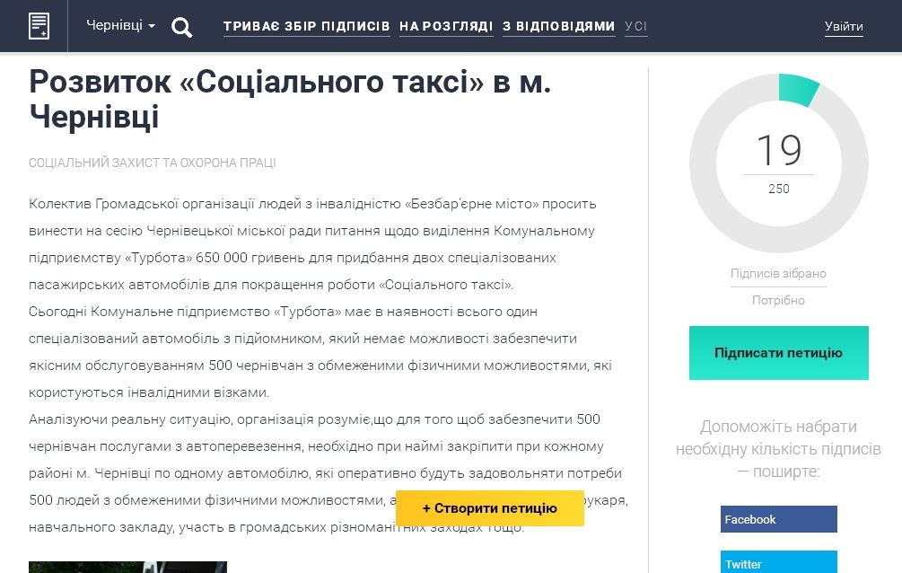Open the Увійти login link
The height and width of the screenshot is (573, 902).
[843, 26]
